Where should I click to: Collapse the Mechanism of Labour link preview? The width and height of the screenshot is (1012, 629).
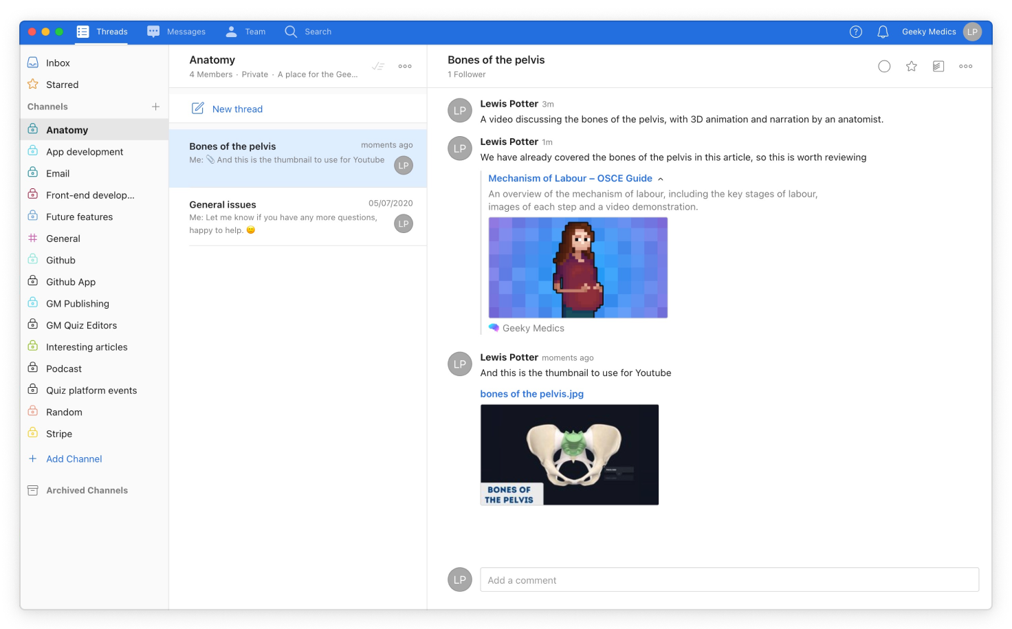[661, 179]
